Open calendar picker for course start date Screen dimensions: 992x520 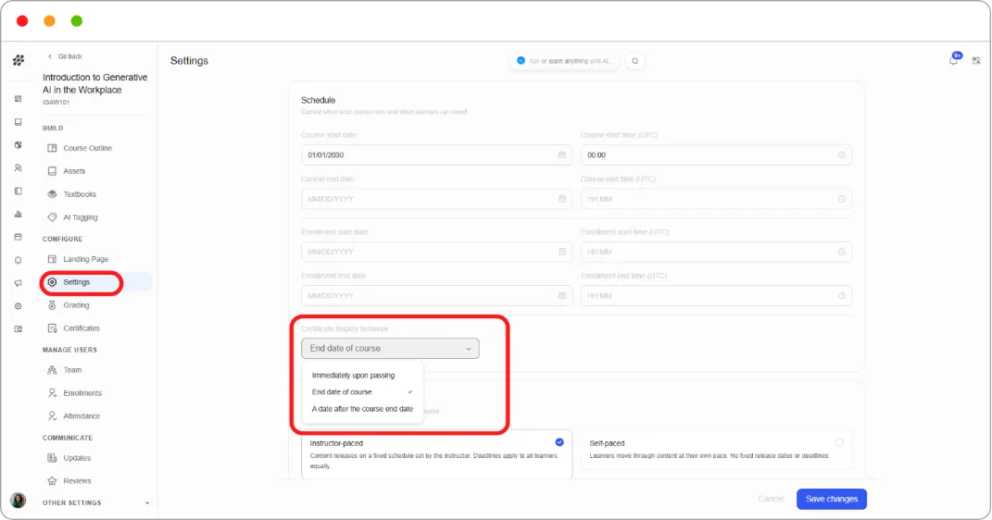(x=562, y=155)
